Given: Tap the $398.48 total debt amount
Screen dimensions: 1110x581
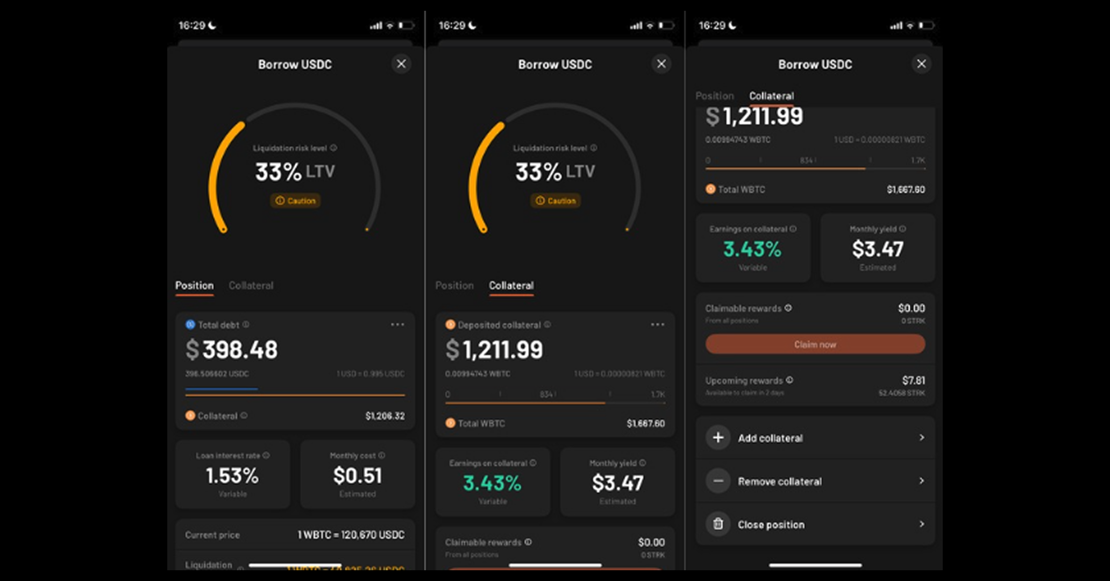Looking at the screenshot, I should coord(232,350).
